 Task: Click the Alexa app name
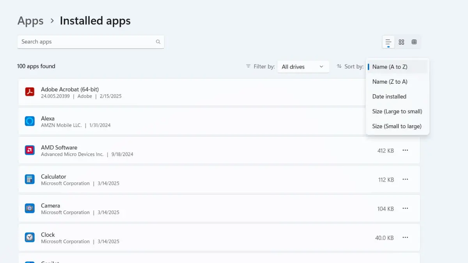pos(48,118)
